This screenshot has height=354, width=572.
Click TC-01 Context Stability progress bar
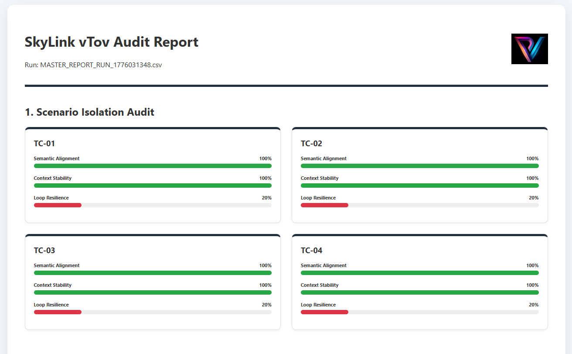[153, 186]
